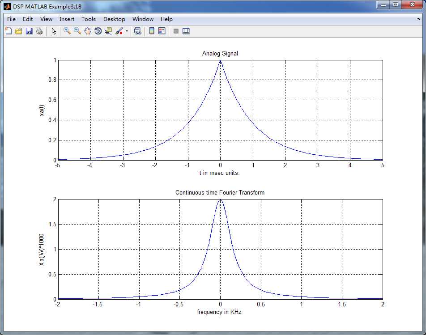
Task: Maximize the figure window
Action: click(396, 5)
